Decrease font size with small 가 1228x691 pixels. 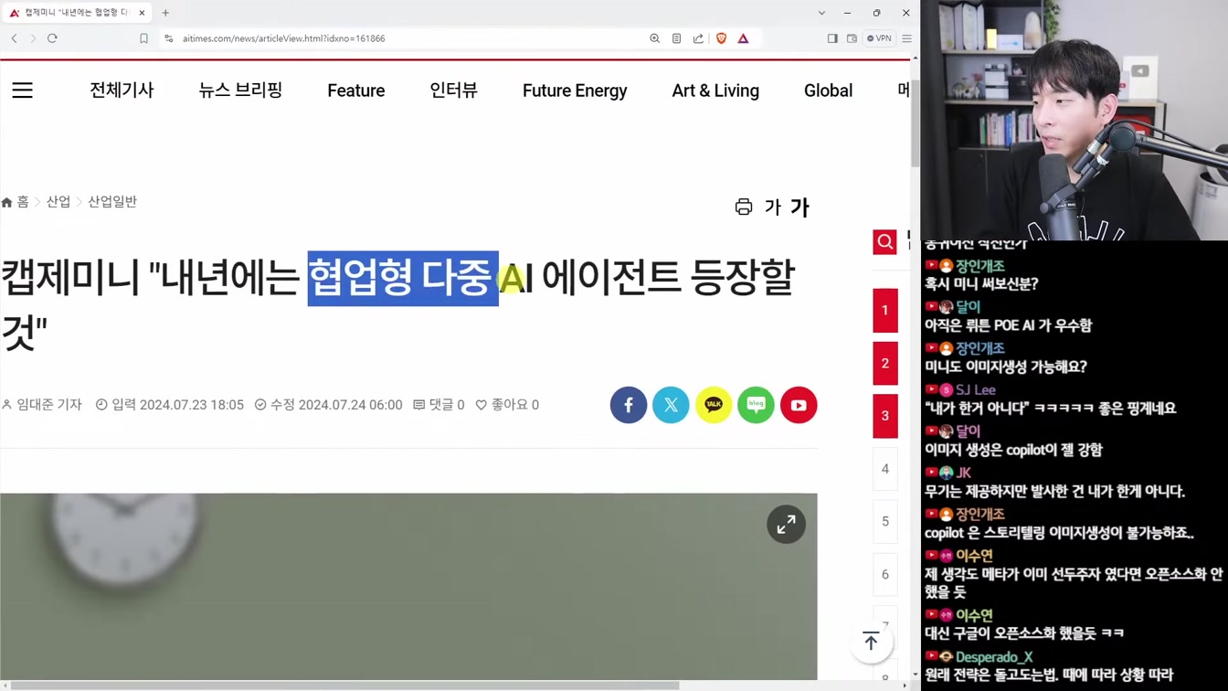[773, 207]
